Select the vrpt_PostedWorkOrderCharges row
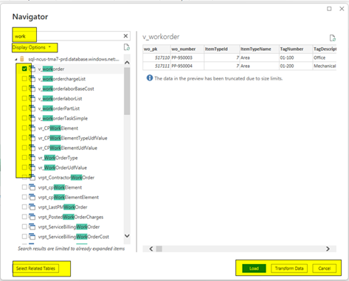Screen dimensions: 349x281 (71, 217)
